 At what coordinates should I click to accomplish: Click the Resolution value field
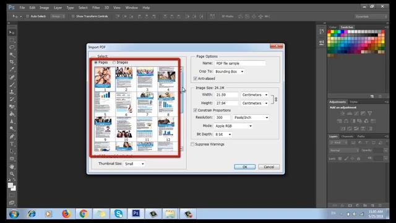[222, 118]
